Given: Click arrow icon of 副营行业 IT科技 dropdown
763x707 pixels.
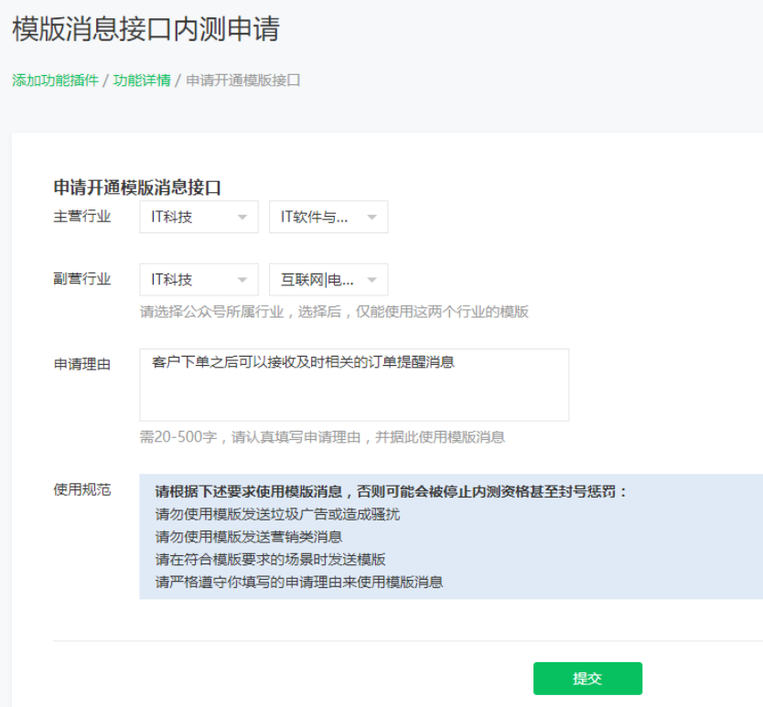Looking at the screenshot, I should click(x=242, y=280).
